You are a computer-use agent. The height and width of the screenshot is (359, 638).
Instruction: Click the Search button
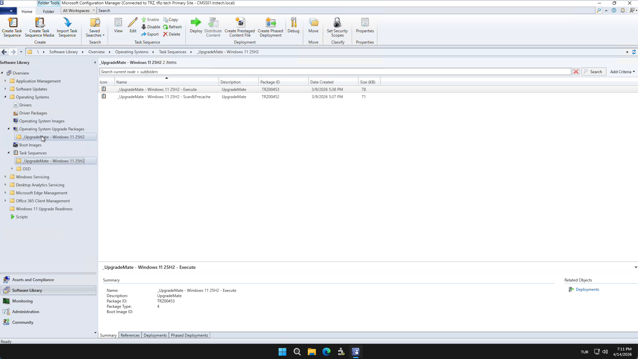point(594,72)
